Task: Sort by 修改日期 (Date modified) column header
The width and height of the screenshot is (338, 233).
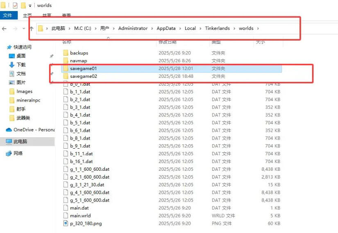Action: [167, 42]
